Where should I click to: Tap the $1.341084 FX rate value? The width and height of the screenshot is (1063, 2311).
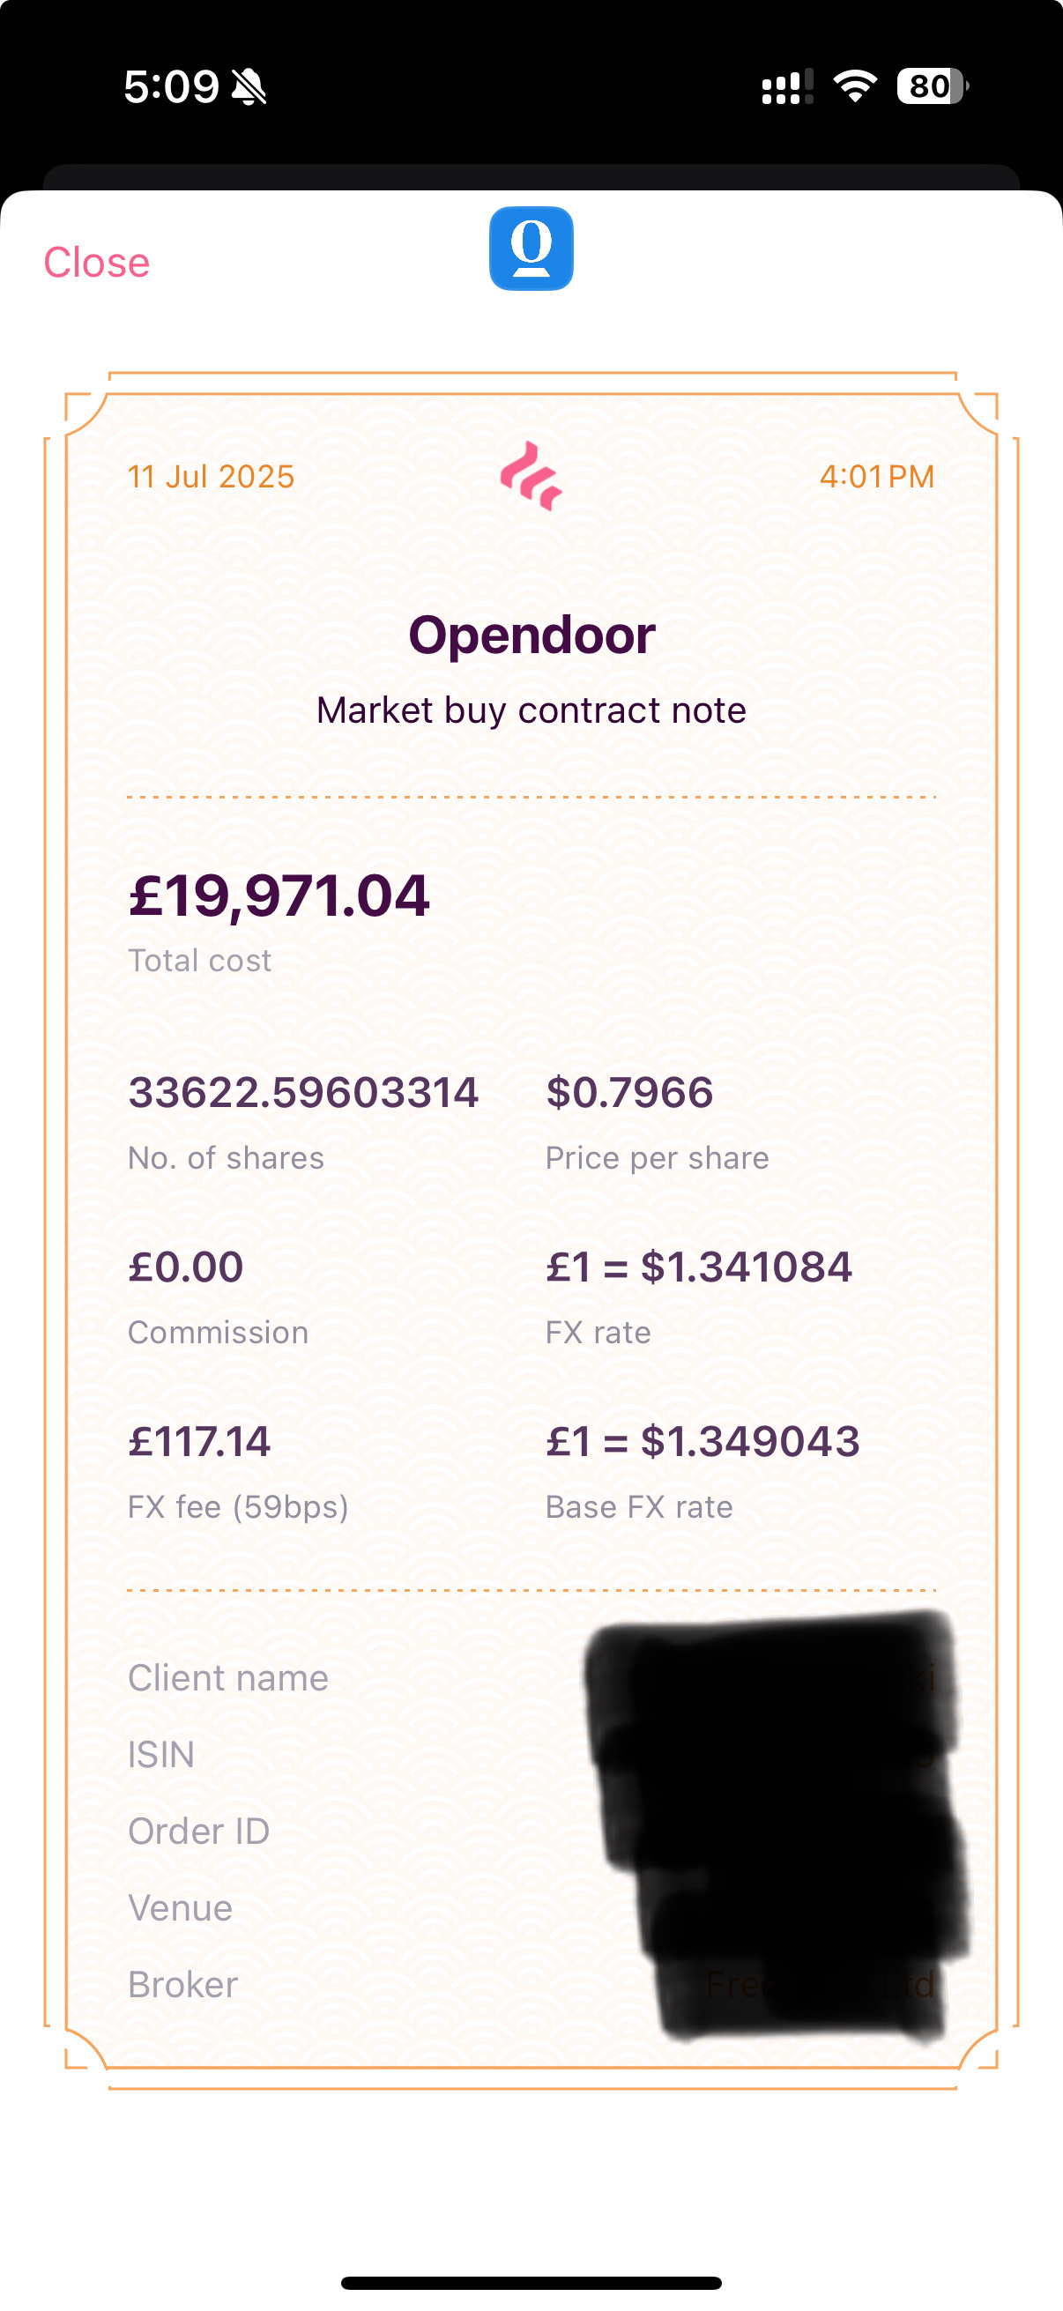pyautogui.click(x=699, y=1267)
